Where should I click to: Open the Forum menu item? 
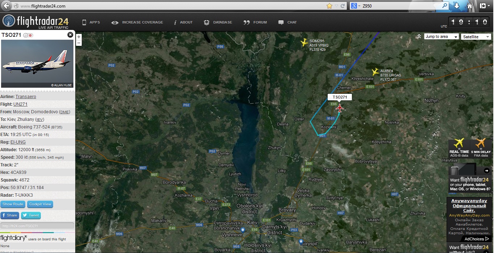(x=255, y=22)
